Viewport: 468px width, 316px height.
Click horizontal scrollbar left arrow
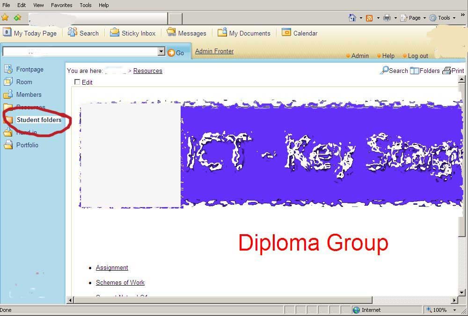(x=70, y=300)
